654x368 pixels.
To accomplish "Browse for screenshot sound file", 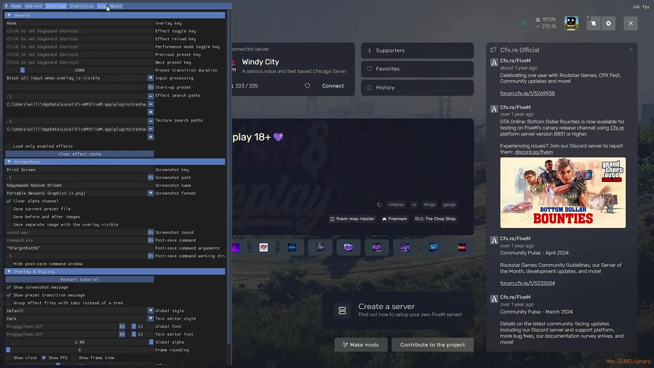I will pyautogui.click(x=151, y=232).
